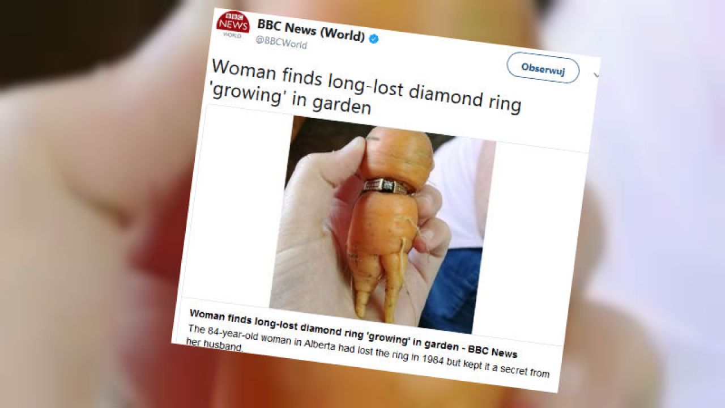Click the blue verified checkmark badge

[x=374, y=39]
